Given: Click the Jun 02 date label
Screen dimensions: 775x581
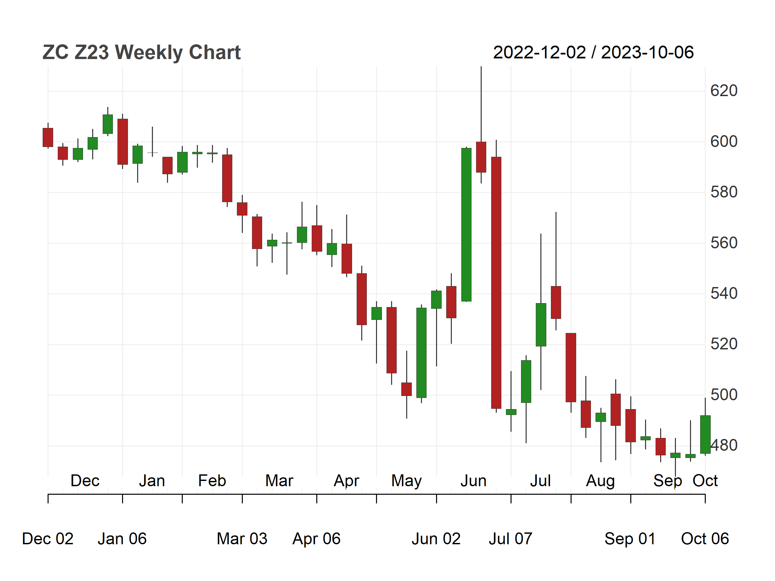Looking at the screenshot, I should [436, 539].
